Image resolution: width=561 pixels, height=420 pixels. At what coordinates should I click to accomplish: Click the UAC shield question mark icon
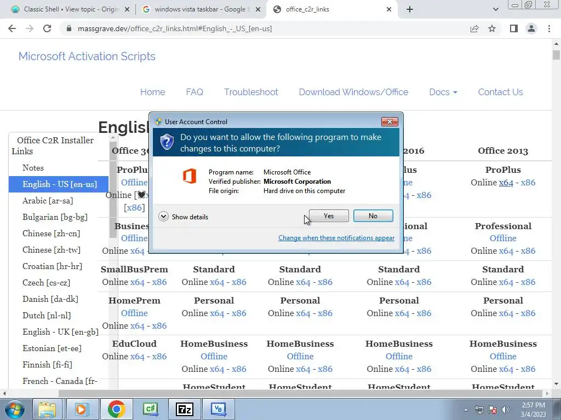click(167, 142)
